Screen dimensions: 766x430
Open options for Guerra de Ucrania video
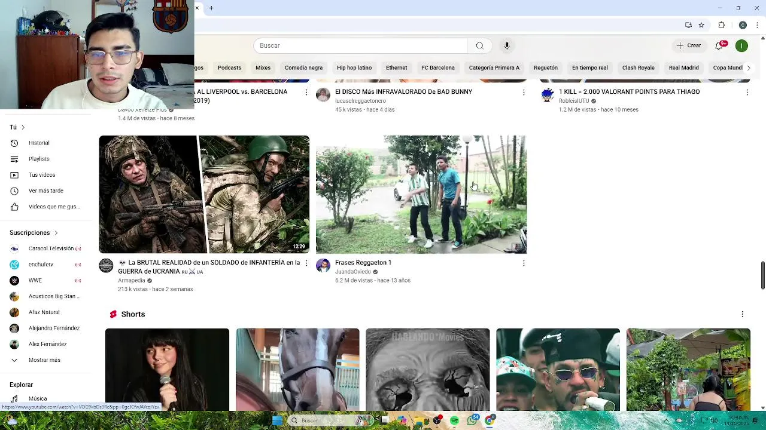tap(306, 263)
